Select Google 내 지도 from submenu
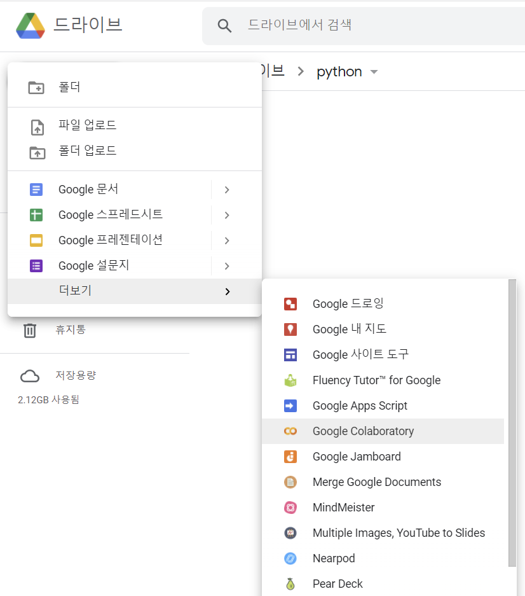The image size is (525, 596). pos(383,329)
